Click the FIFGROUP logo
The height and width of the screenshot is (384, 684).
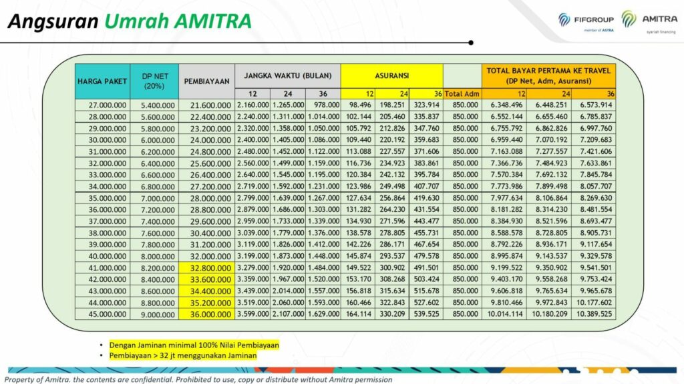[588, 21]
